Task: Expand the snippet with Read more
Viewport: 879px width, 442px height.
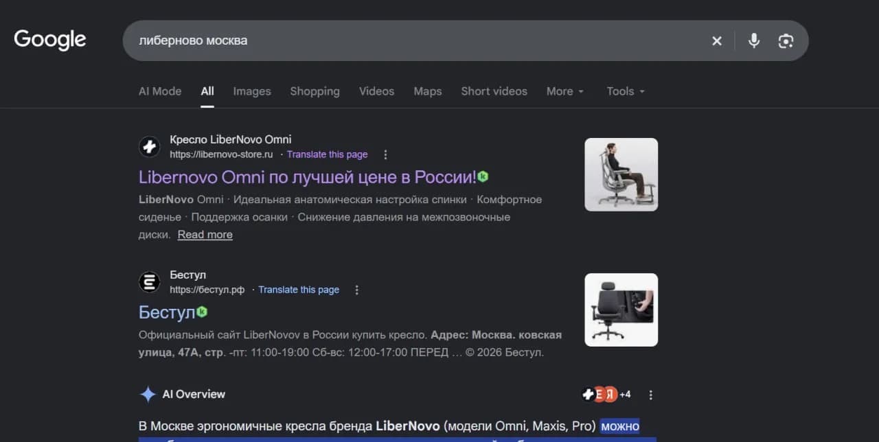Action: [205, 235]
